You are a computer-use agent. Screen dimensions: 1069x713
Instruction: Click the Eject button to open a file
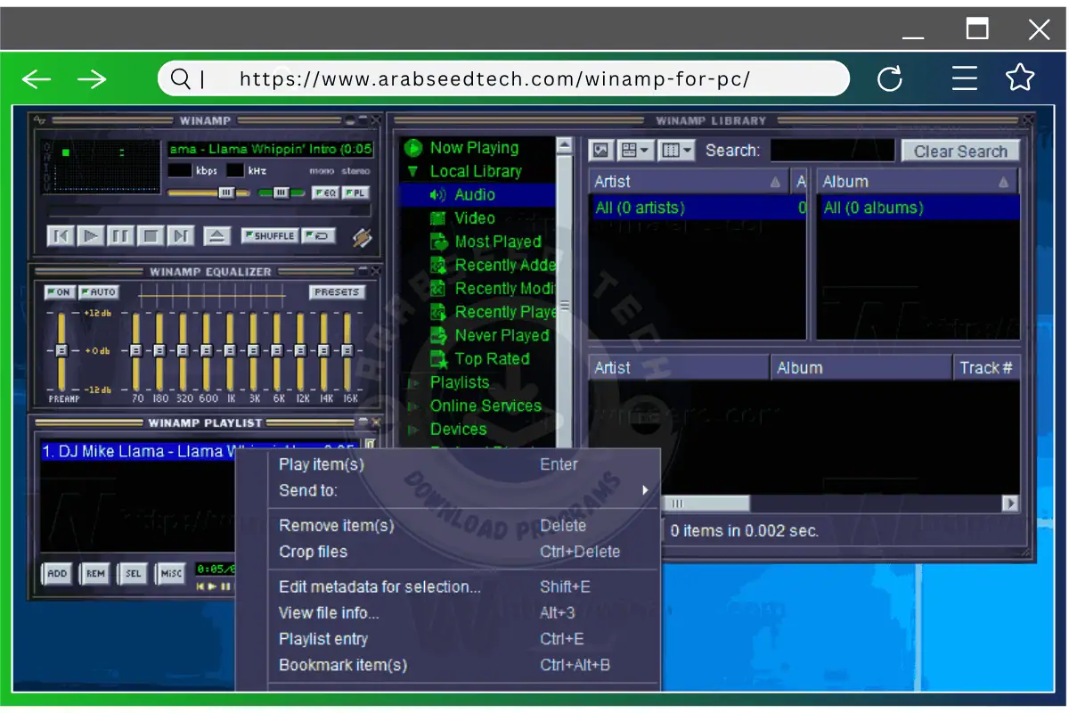218,235
